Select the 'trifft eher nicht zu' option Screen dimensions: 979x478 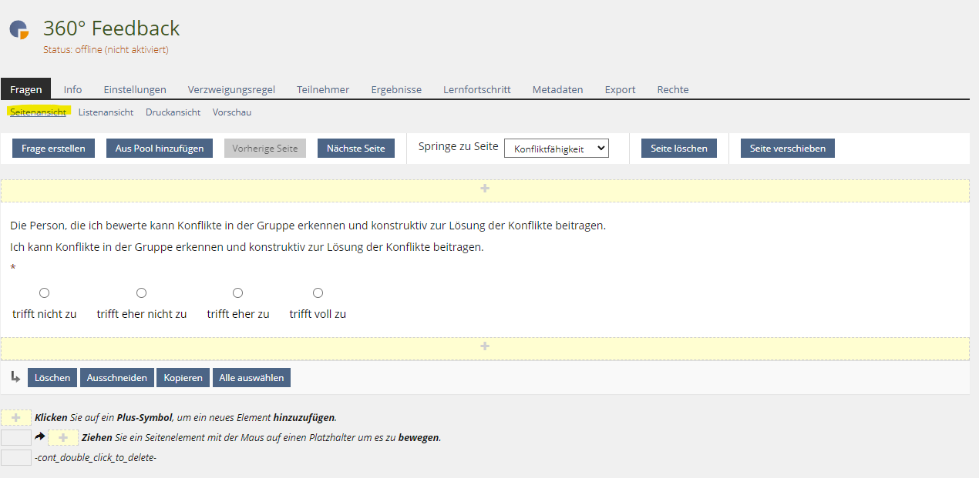(141, 292)
